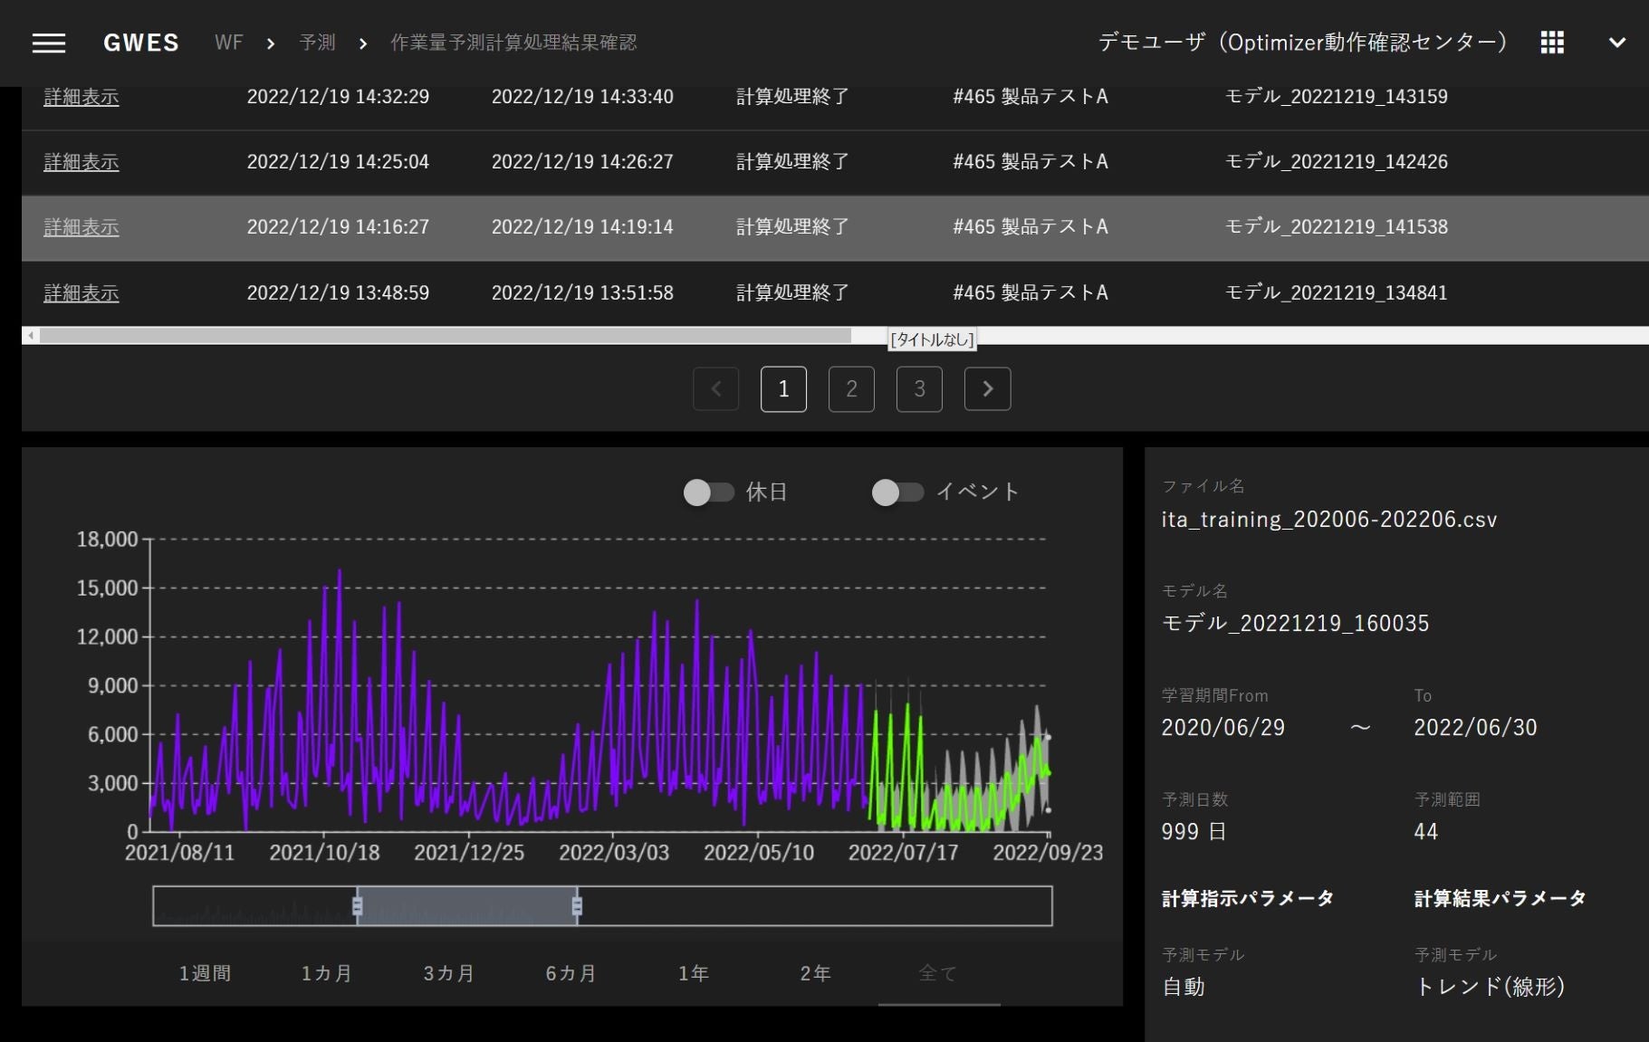1649x1042 pixels.
Task: Select the 1週間 chart range
Action: [204, 972]
